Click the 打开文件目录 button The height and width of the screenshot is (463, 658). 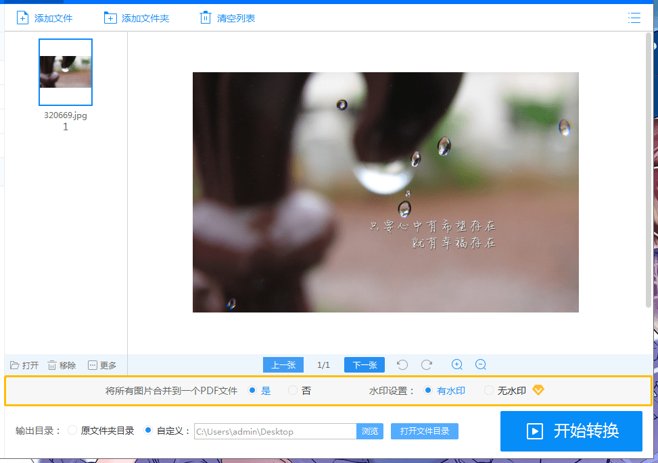(x=424, y=431)
